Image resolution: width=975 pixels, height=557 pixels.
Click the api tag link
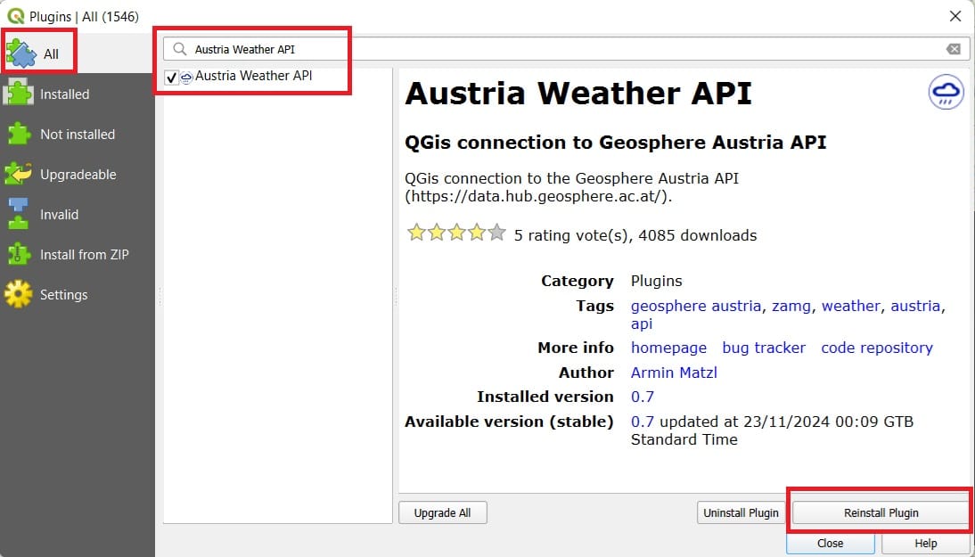pyautogui.click(x=642, y=324)
